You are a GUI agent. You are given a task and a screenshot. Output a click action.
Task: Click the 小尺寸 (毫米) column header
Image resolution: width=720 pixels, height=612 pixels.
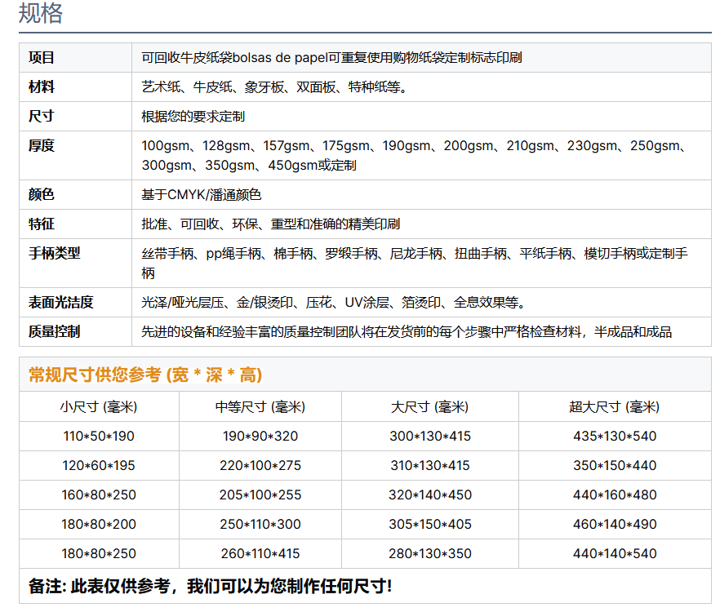[99, 406]
